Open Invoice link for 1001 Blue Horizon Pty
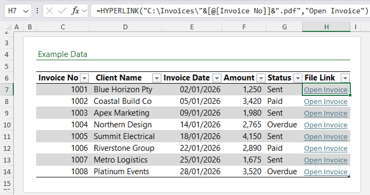Image resolution: width=370 pixels, height=195 pixels. pyautogui.click(x=326, y=90)
